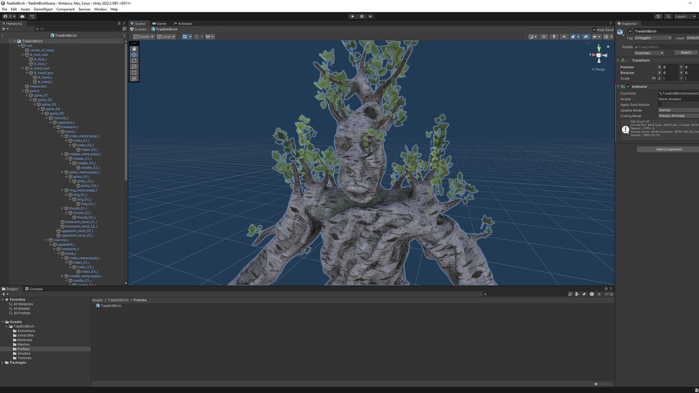Toggle Auto Save checkbox
The height and width of the screenshot is (393, 699).
(595, 30)
